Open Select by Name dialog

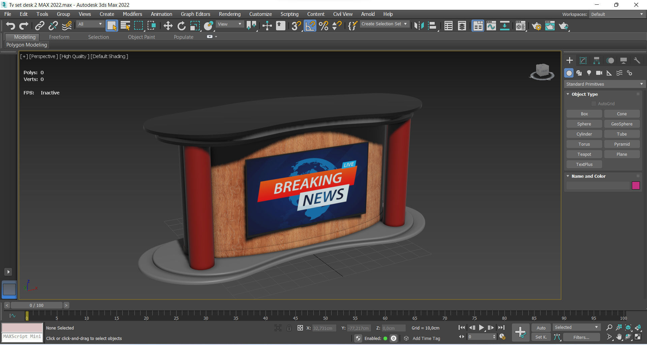tap(125, 26)
